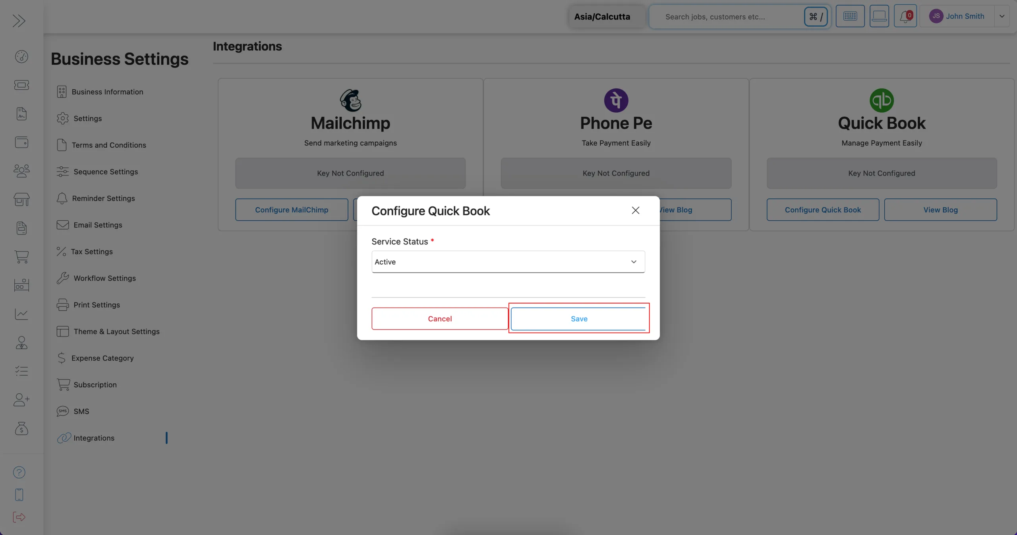Click Configure MailChimp button
This screenshot has height=535, width=1017.
pos(292,210)
